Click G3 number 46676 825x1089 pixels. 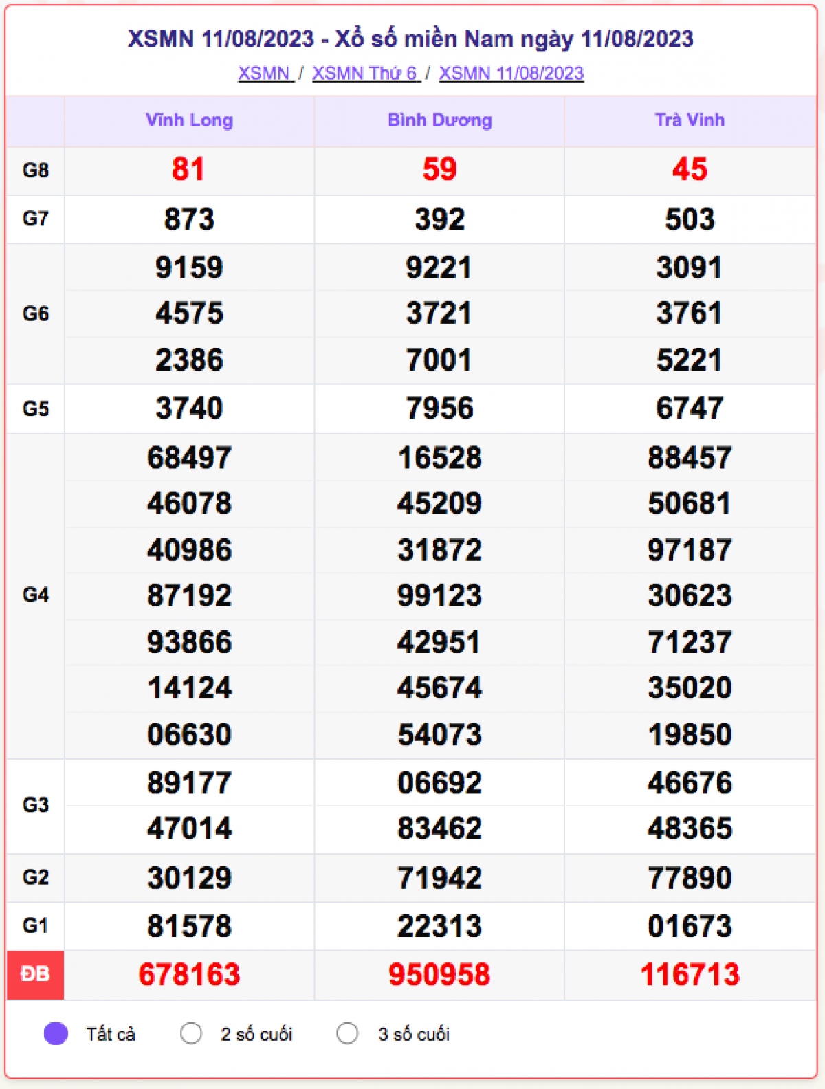point(690,782)
